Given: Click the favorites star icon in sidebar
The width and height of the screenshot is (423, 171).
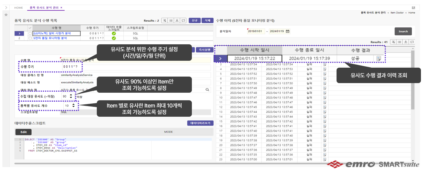Looking at the screenshot, I should 6,15.
